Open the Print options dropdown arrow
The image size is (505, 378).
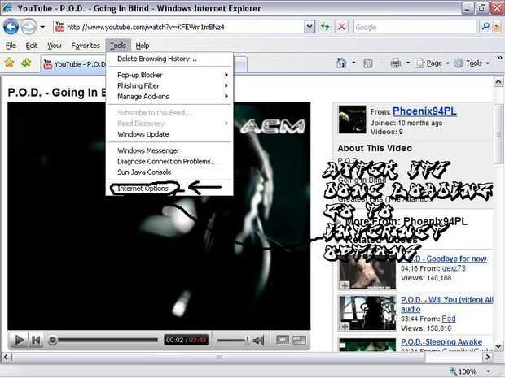(x=408, y=63)
